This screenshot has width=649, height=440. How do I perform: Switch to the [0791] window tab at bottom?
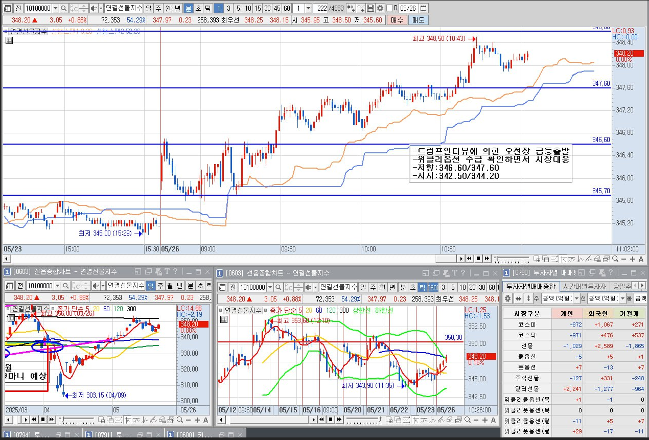[x=125, y=435]
